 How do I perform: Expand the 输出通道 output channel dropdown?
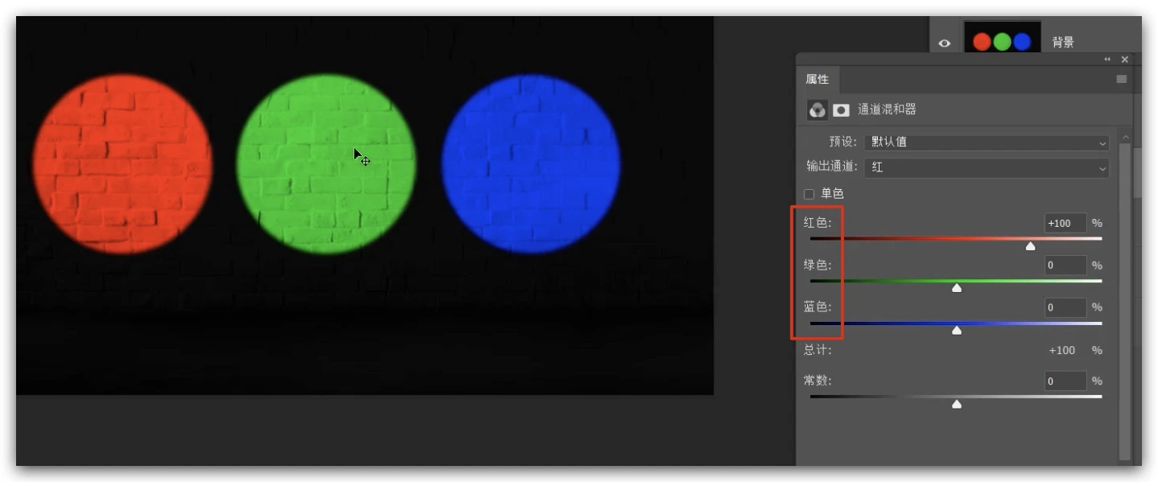986,167
